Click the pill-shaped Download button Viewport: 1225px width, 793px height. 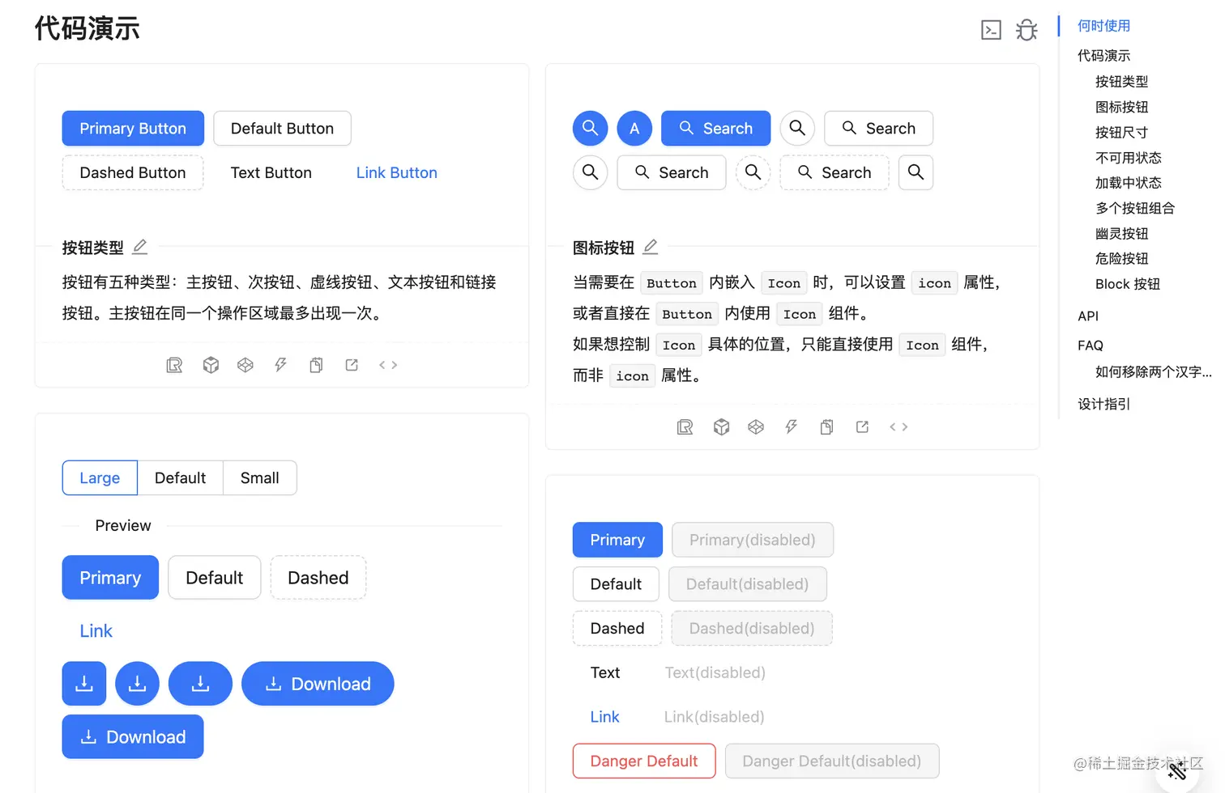click(x=318, y=684)
